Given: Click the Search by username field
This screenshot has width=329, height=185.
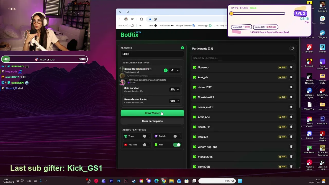Looking at the screenshot, I should coord(243,58).
